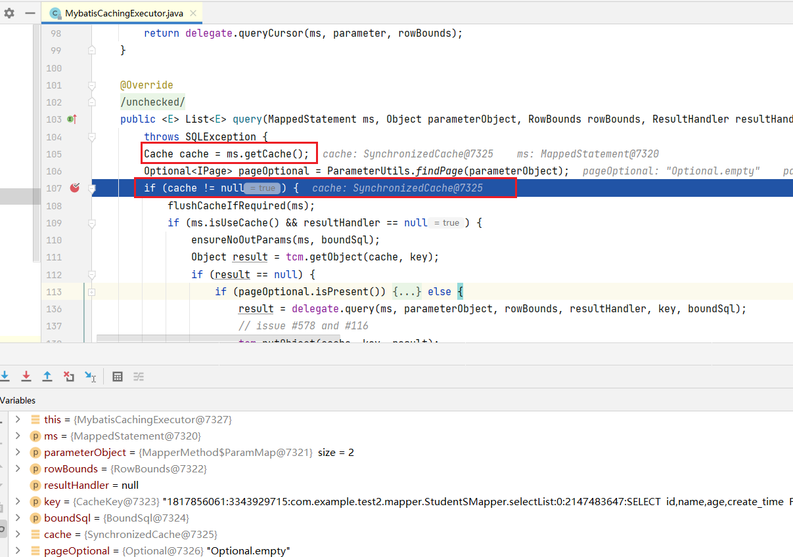The width and height of the screenshot is (793, 557).
Task: Collapse the code fold marker at line 101
Action: click(92, 85)
